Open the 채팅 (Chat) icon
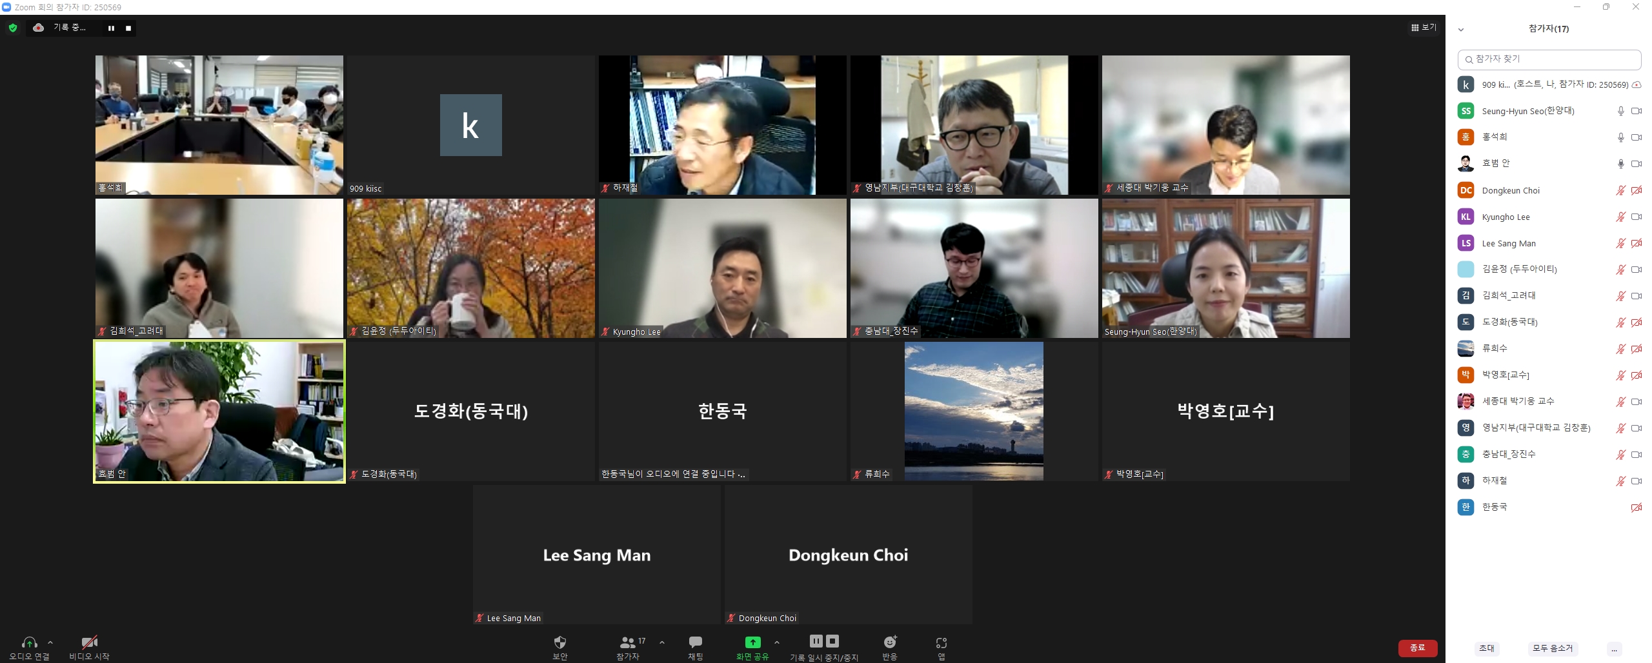 [x=695, y=642]
